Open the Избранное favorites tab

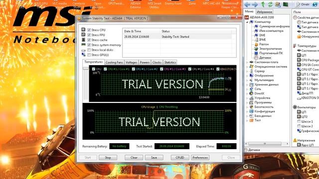264,12
